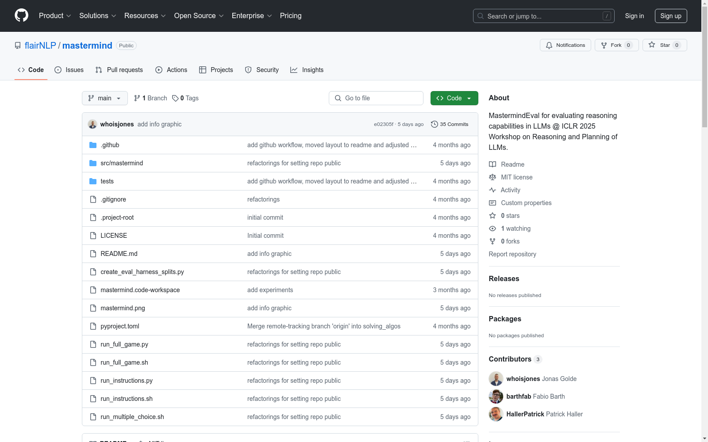Open the Pricing page
Image resolution: width=708 pixels, height=442 pixels.
291,16
